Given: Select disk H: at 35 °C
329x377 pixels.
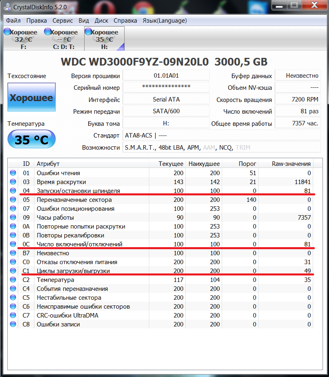Looking at the screenshot, I should click(104, 39).
